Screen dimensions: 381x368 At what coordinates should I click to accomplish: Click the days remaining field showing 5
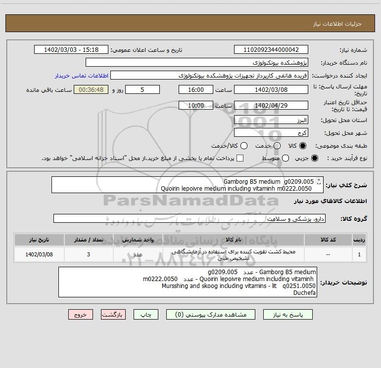[x=143, y=90]
